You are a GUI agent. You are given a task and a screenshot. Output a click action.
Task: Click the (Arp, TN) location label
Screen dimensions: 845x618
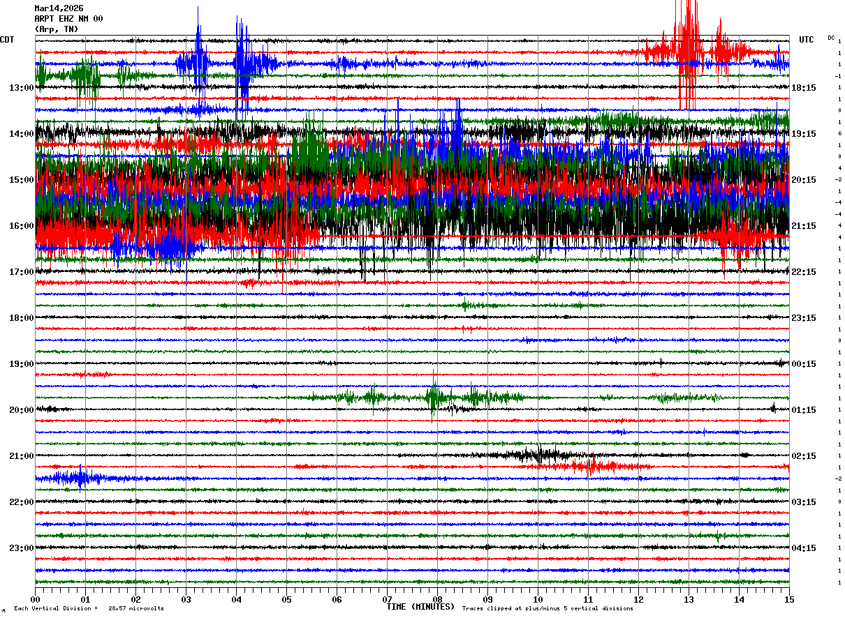[57, 29]
